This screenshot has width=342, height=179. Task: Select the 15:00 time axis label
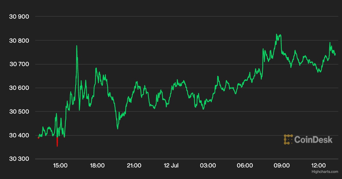[x=60, y=165]
